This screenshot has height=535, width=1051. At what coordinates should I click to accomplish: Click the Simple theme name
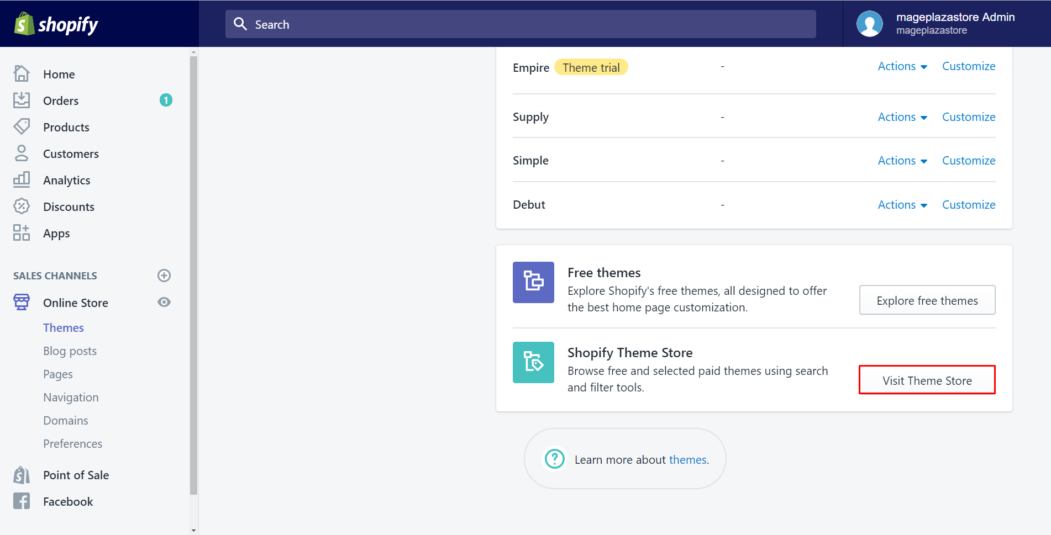tap(530, 161)
